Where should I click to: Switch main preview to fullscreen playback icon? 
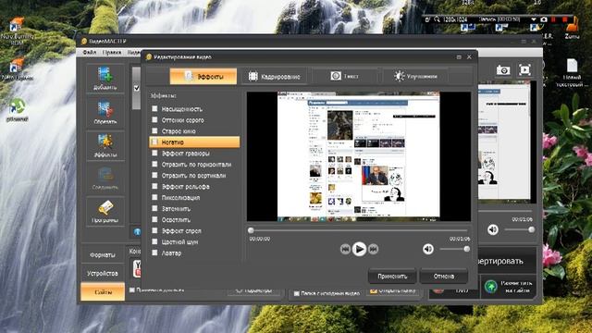coord(524,70)
